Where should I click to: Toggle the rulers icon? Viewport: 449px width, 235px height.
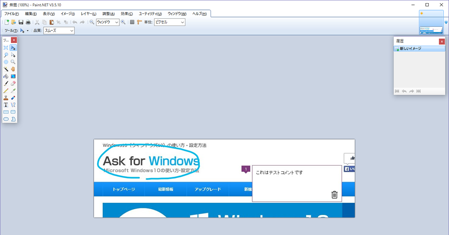[140, 22]
